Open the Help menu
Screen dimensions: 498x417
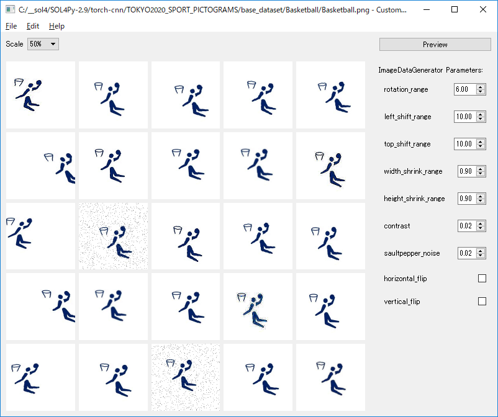57,26
